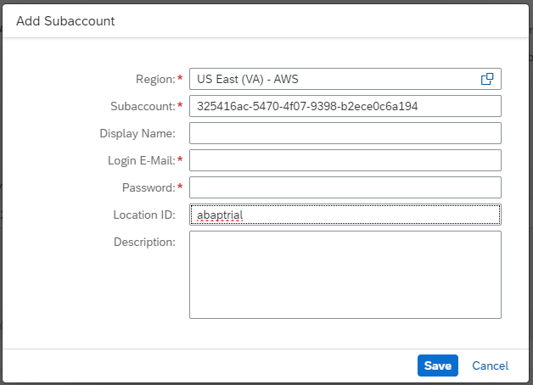Select the Login E-Mail input box

coord(345,160)
